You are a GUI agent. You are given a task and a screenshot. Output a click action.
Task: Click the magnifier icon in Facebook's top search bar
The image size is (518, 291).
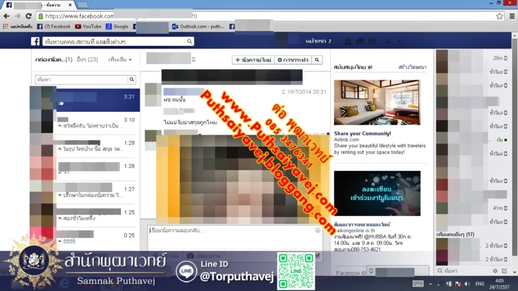[190, 41]
